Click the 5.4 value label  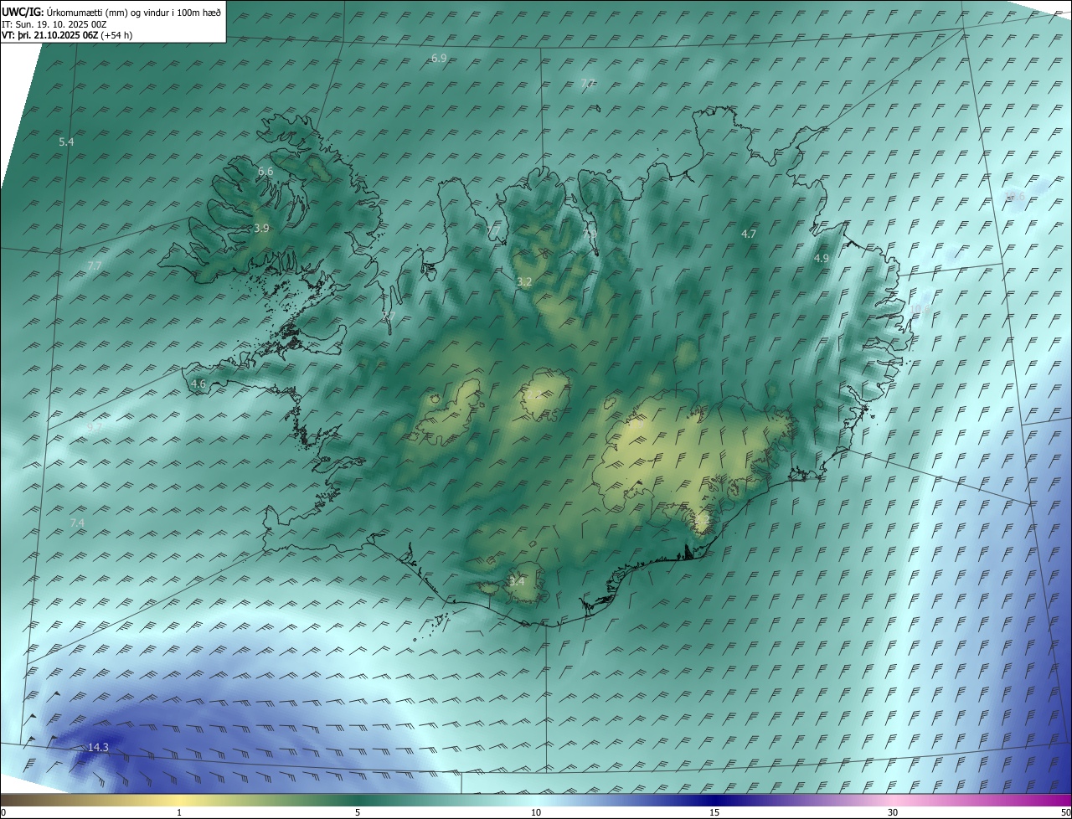66,142
